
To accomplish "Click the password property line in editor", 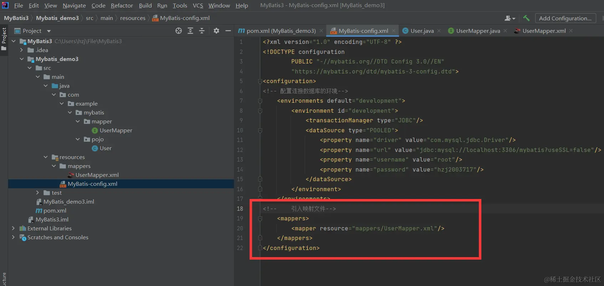I will point(401,169).
